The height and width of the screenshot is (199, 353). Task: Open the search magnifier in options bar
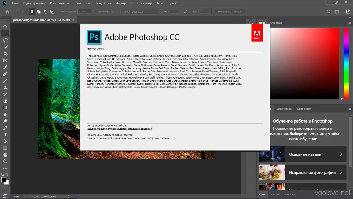tap(329, 12)
